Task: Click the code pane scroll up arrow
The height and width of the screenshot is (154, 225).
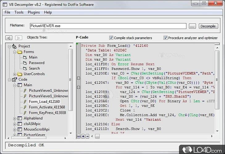Action: pyautogui.click(x=217, y=48)
